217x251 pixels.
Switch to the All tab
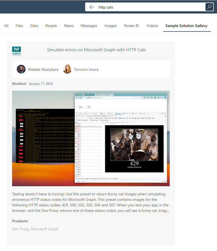tap(6, 26)
